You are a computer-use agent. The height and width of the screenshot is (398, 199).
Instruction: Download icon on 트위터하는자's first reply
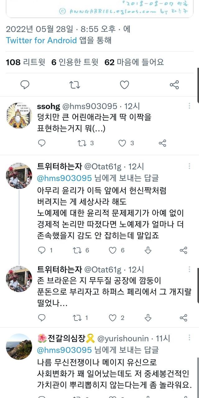pyautogui.click(x=148, y=250)
